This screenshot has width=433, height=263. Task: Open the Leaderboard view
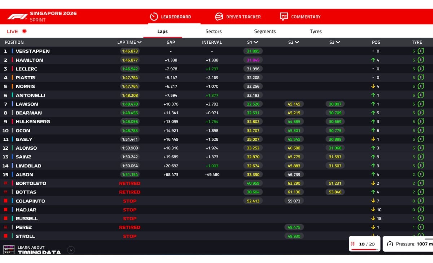click(x=171, y=17)
